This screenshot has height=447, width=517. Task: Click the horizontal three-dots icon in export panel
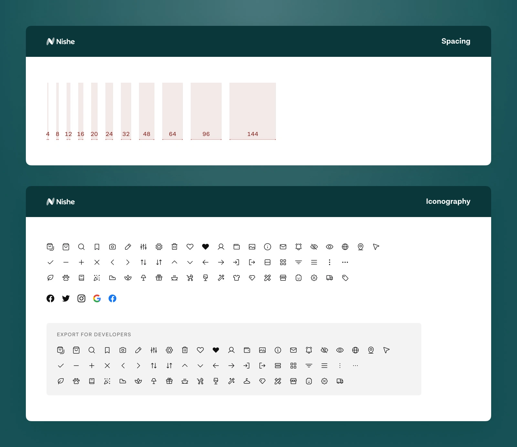355,366
